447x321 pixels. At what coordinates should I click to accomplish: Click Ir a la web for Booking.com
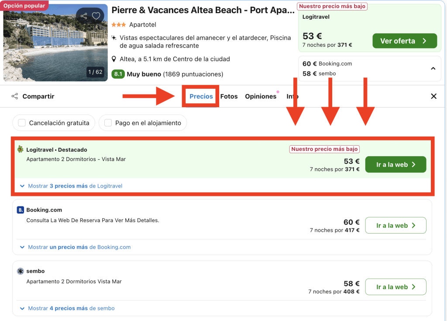click(x=395, y=226)
